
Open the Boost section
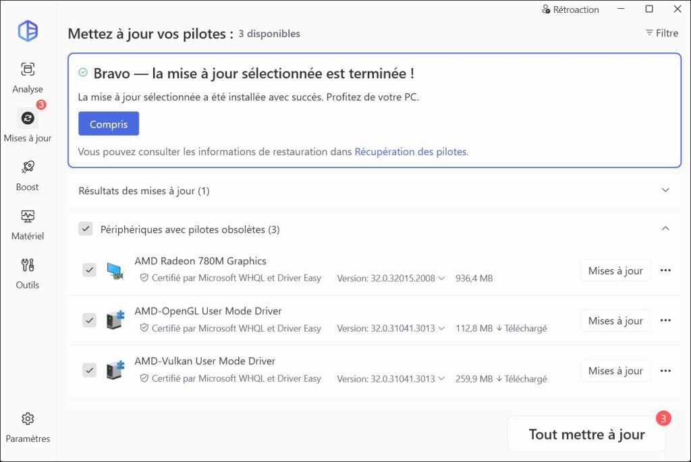pos(28,176)
